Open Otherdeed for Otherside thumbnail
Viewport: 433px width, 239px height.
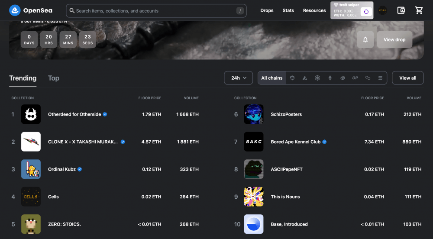31,114
